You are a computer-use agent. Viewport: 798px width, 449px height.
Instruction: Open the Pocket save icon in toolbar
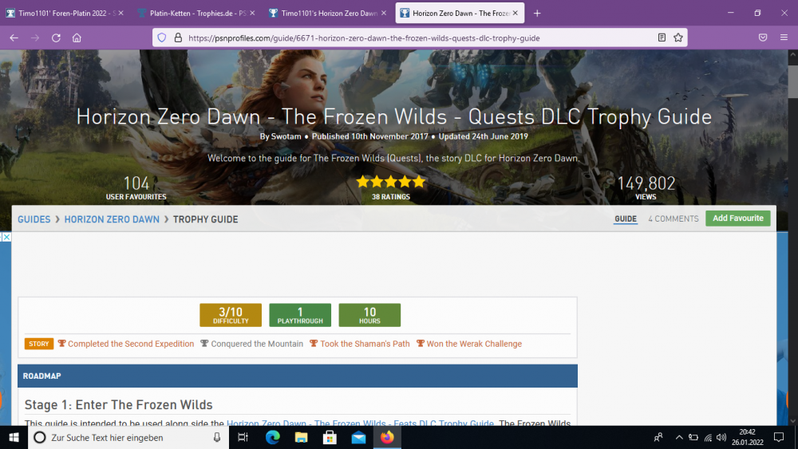click(763, 37)
